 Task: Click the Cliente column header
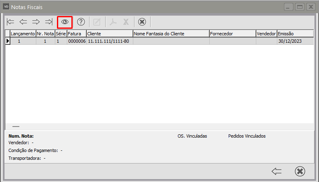click(109, 33)
